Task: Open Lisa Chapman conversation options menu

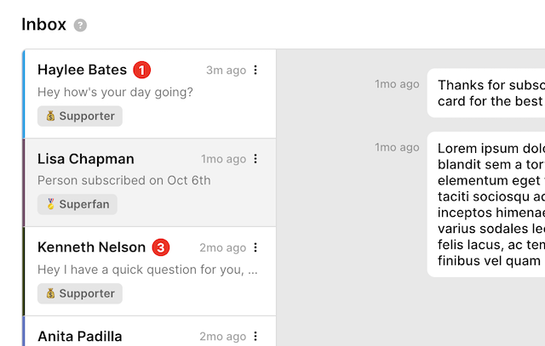Action: (255, 159)
